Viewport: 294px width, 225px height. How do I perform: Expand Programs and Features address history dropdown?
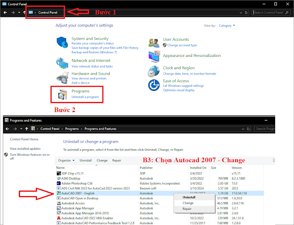[x=243, y=129]
